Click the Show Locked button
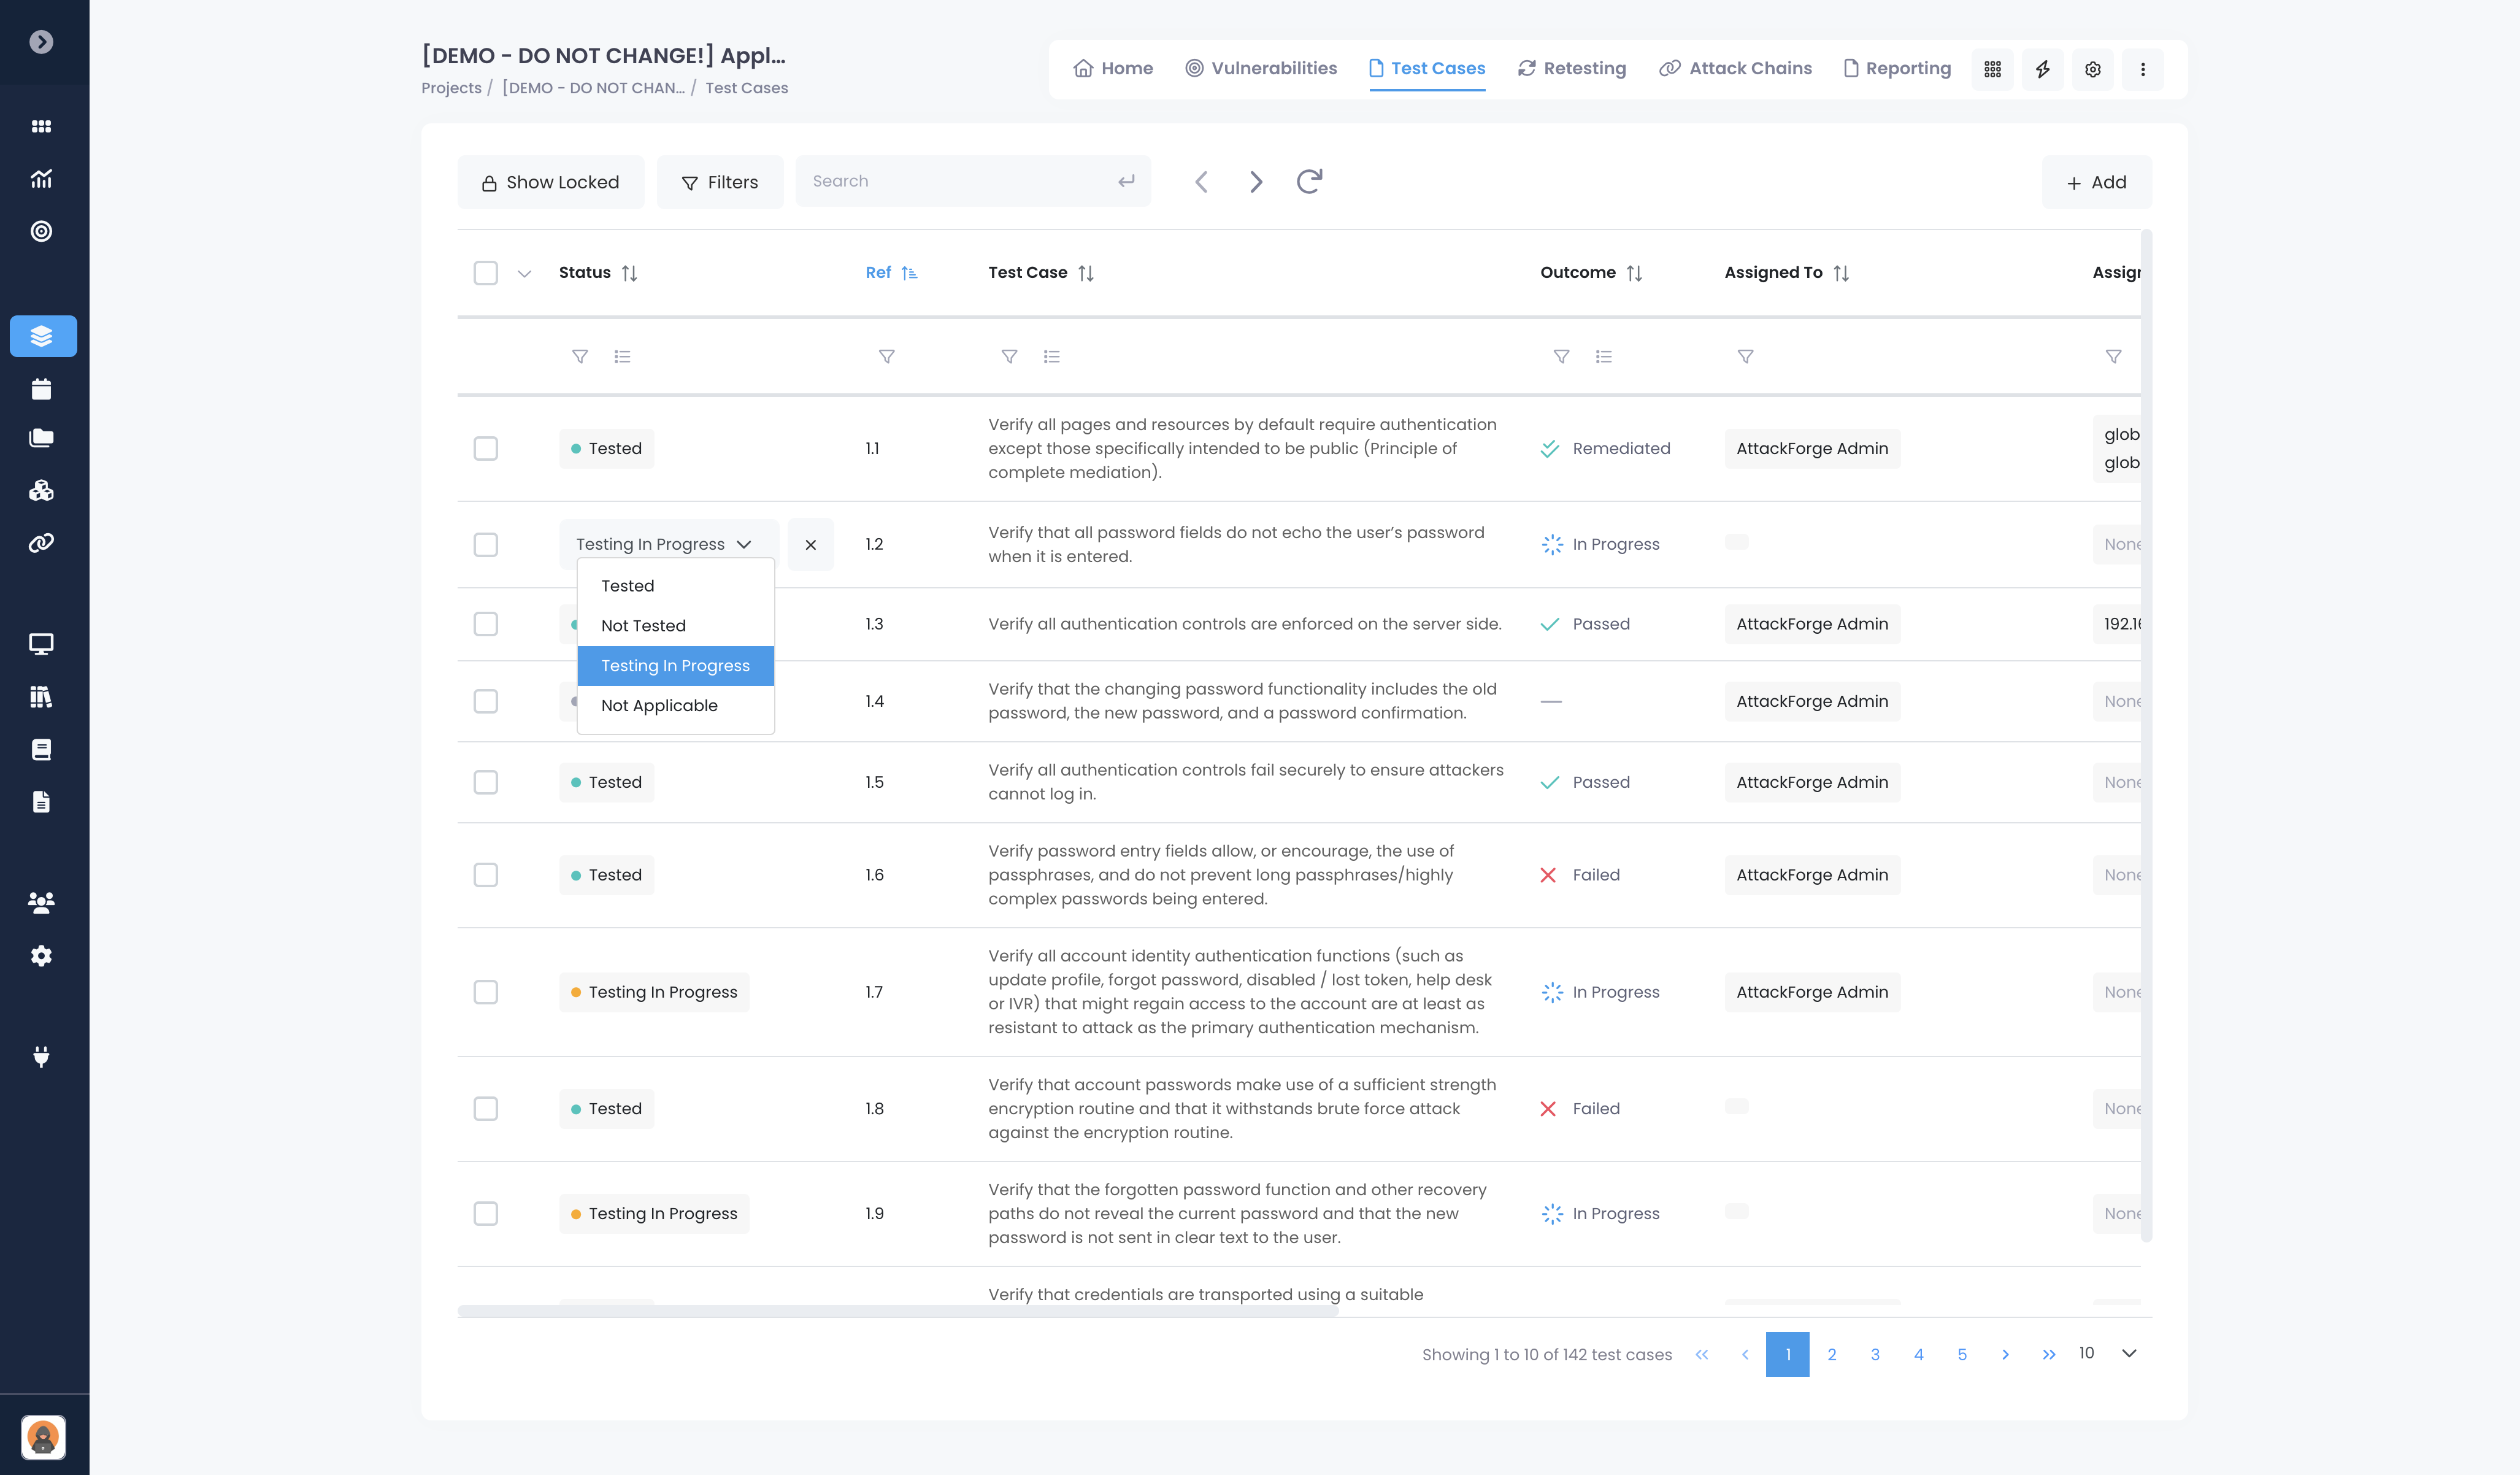The height and width of the screenshot is (1475, 2520). (x=551, y=182)
